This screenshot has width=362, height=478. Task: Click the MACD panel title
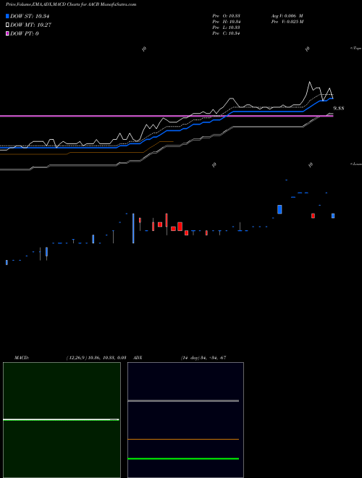pyautogui.click(x=22, y=358)
